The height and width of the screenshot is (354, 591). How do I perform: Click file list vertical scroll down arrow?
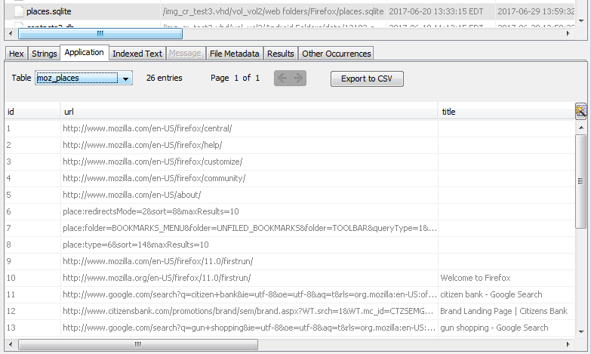(x=581, y=20)
